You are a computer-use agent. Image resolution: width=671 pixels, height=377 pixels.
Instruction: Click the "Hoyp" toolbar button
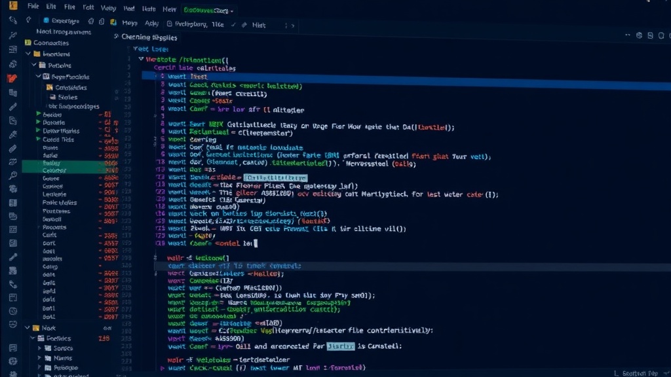point(130,23)
